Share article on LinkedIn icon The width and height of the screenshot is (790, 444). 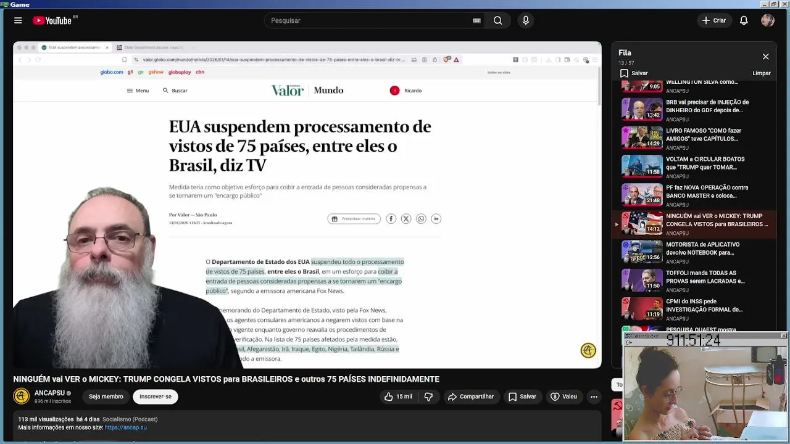436,219
